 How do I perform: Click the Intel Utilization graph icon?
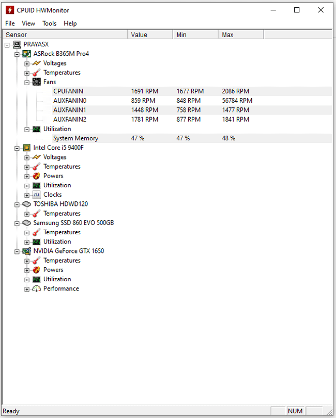(37, 185)
